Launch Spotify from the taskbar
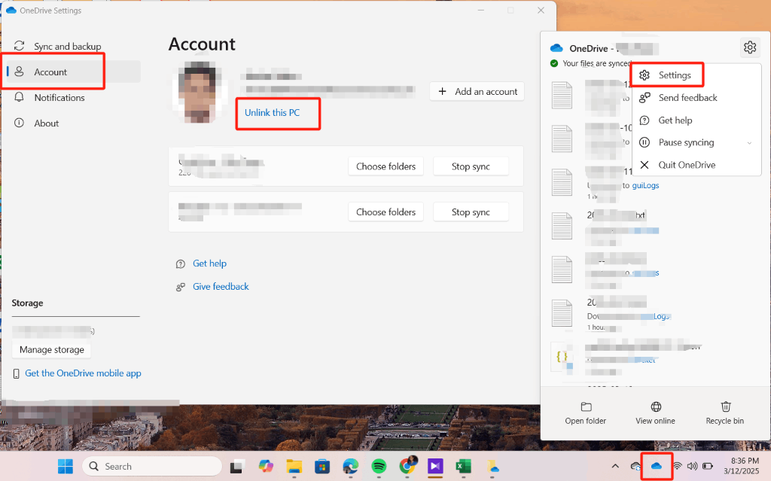The width and height of the screenshot is (771, 481). [x=379, y=467]
